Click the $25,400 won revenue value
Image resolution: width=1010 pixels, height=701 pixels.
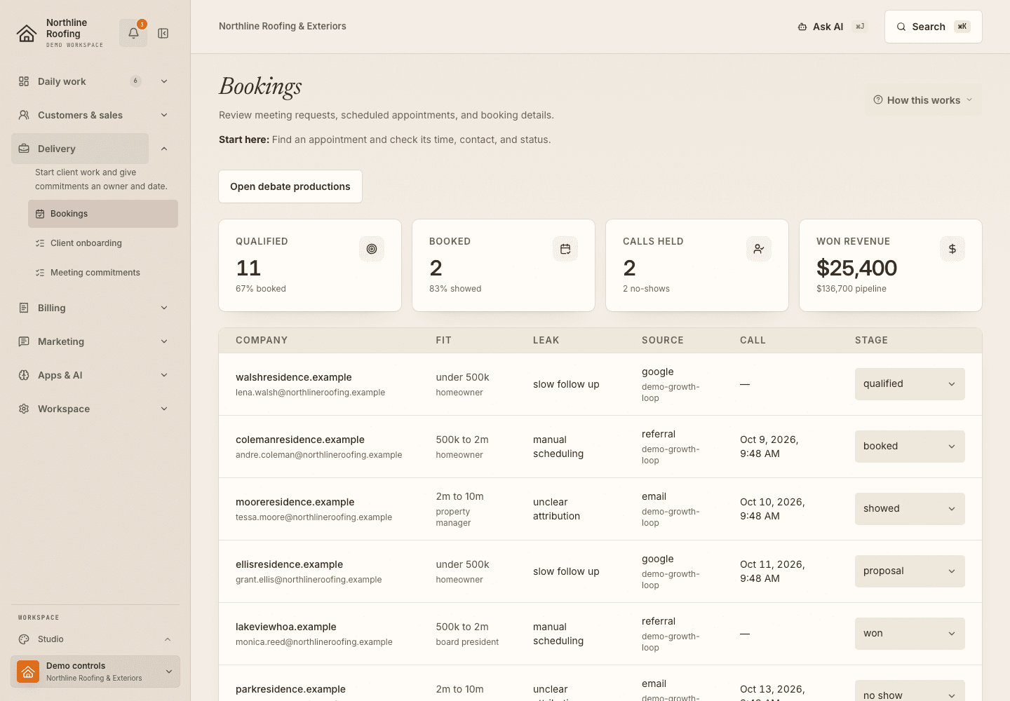pos(856,268)
